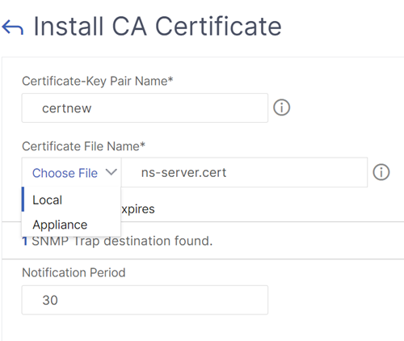Click the 'Notification Period' label

[x=74, y=272]
